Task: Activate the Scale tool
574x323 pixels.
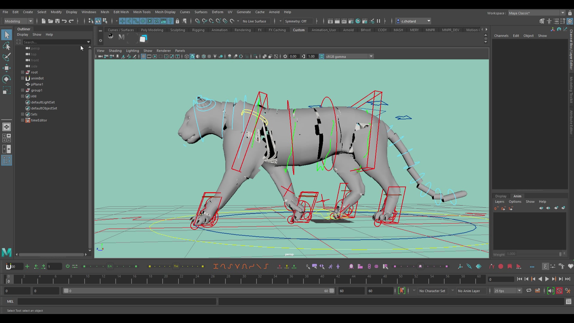Action: tap(7, 90)
